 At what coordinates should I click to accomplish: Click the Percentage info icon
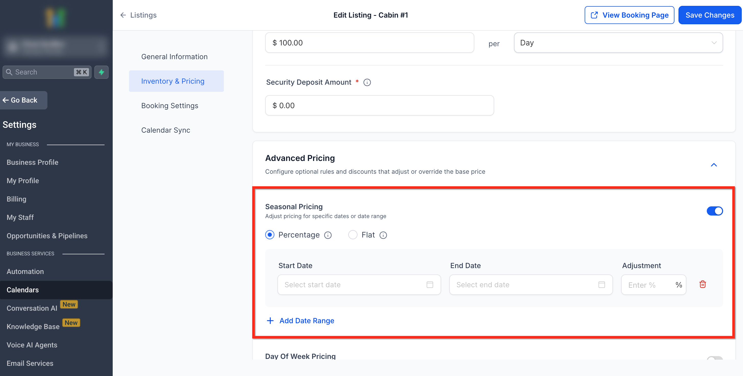[328, 235]
